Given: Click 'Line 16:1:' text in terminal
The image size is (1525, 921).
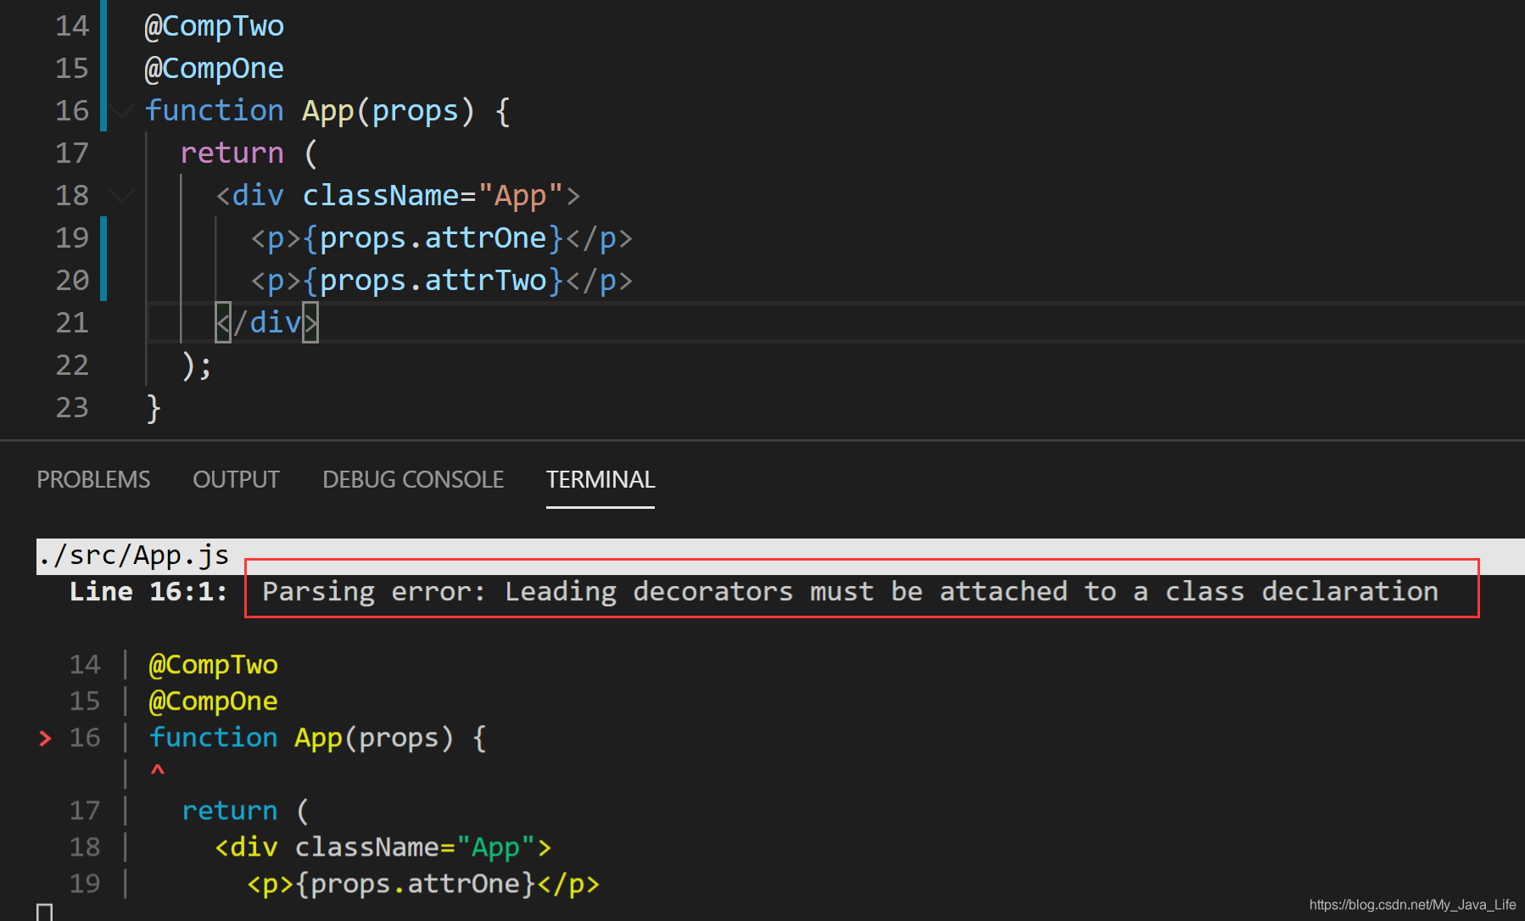Looking at the screenshot, I should pos(148,591).
